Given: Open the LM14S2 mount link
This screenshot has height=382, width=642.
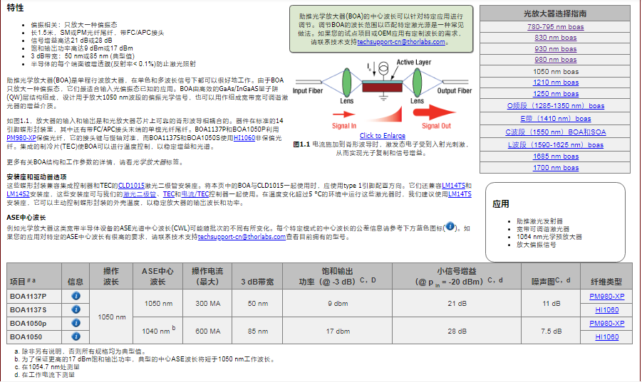Looking at the screenshot, I should pos(20,193).
